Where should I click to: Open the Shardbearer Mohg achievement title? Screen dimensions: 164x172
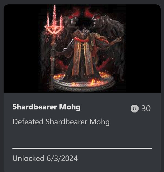pos(46,107)
